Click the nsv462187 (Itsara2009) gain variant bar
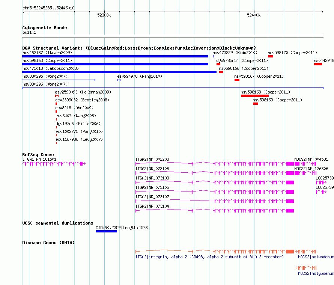 point(115,56)
